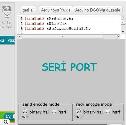This screenshot has width=126, height=125.
Task: Click the 'yaz' block on left
Action: click(x=11, y=40)
